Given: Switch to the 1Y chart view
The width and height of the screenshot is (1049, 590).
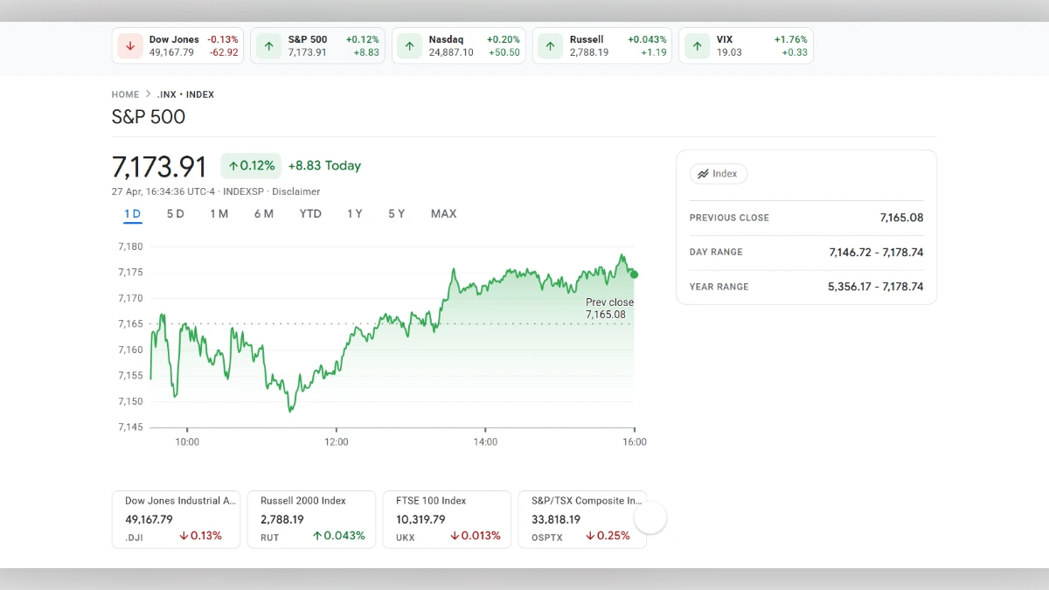Looking at the screenshot, I should tap(354, 213).
